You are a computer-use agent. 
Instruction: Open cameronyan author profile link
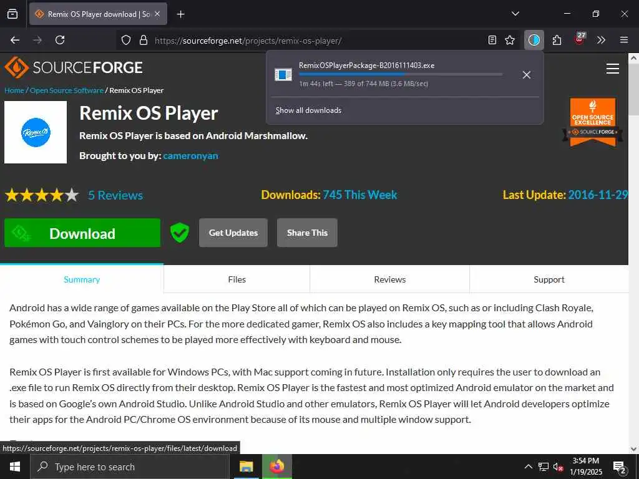pyautogui.click(x=190, y=155)
